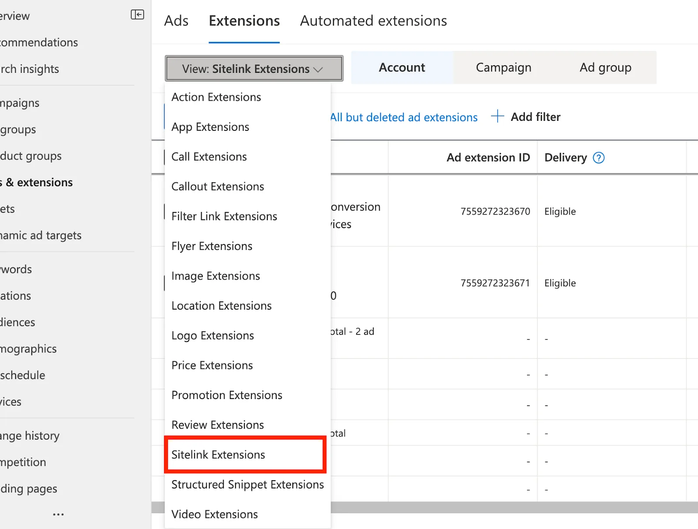This screenshot has height=529, width=698.
Task: Sort by the Ad extension ID column
Action: 488,157
